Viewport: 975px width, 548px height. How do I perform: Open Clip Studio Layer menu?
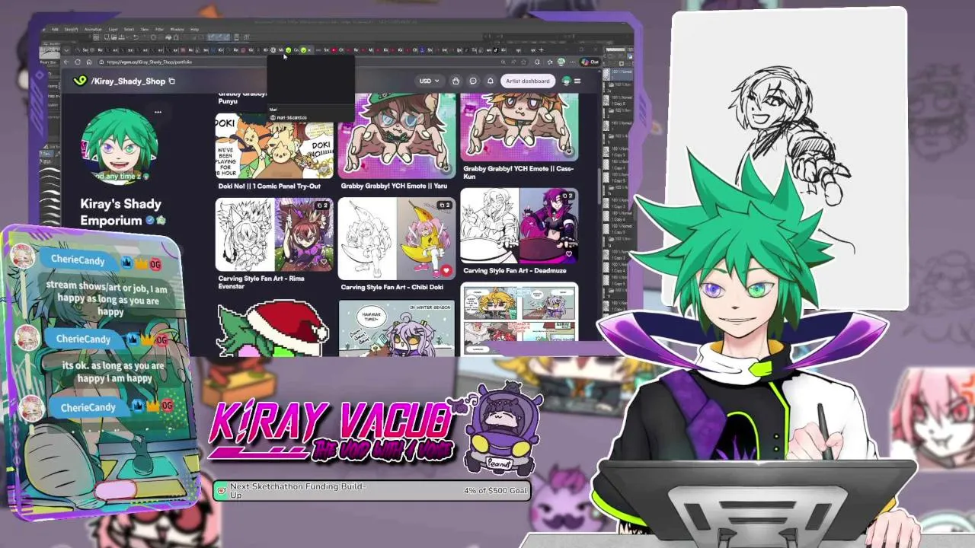113,29
